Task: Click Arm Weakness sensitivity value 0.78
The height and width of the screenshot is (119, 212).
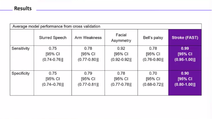Action: tap(88, 48)
